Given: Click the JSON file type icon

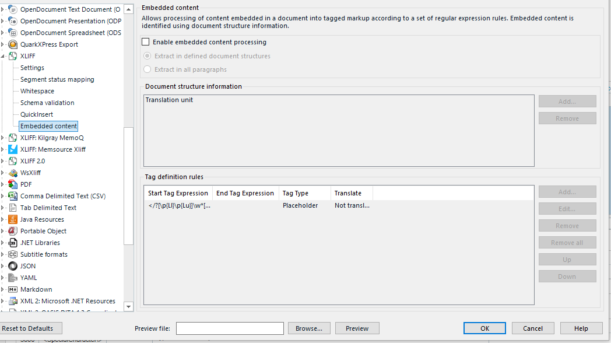Looking at the screenshot, I should click(x=13, y=266).
